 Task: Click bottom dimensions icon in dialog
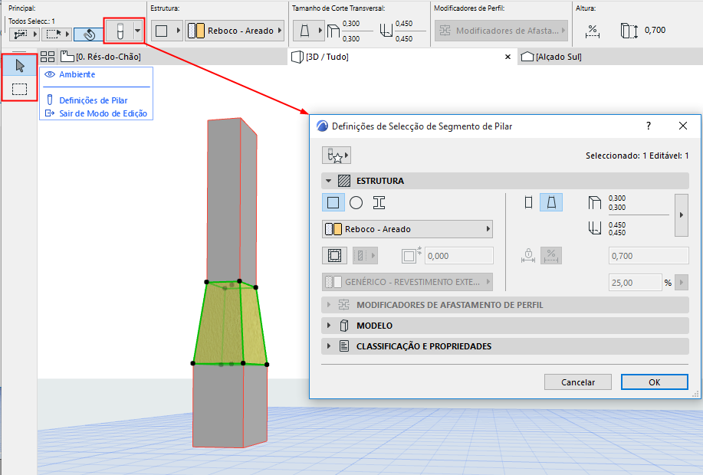coord(594,228)
